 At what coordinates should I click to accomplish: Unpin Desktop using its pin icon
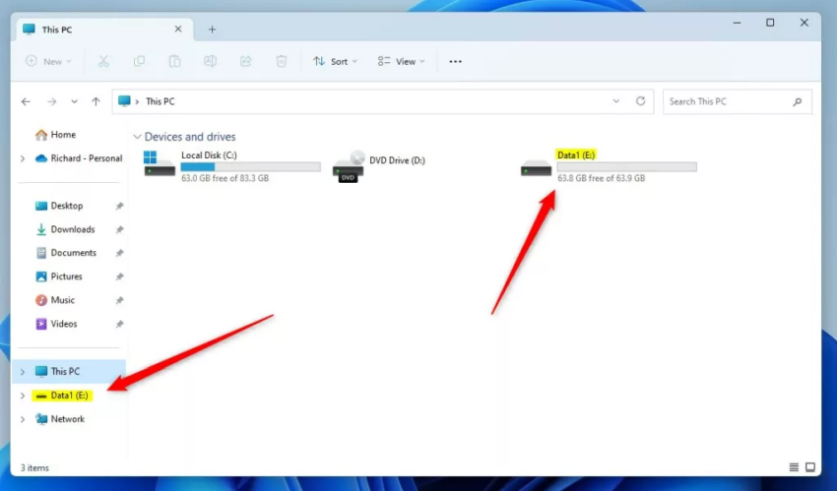tap(119, 206)
